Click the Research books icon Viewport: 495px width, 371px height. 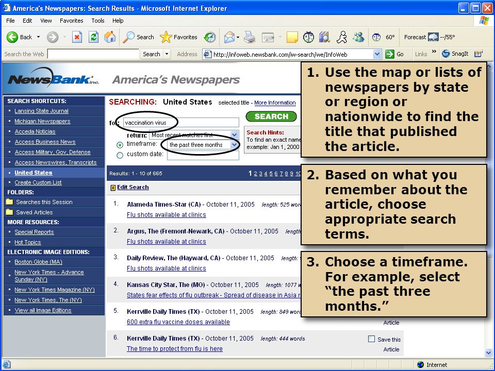point(324,37)
